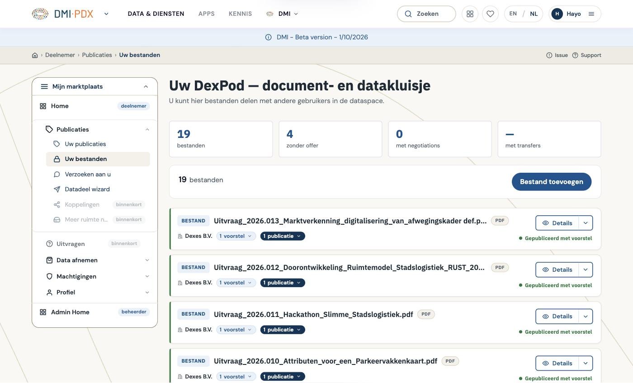
Task: Click the search magnifier icon
Action: (x=408, y=14)
